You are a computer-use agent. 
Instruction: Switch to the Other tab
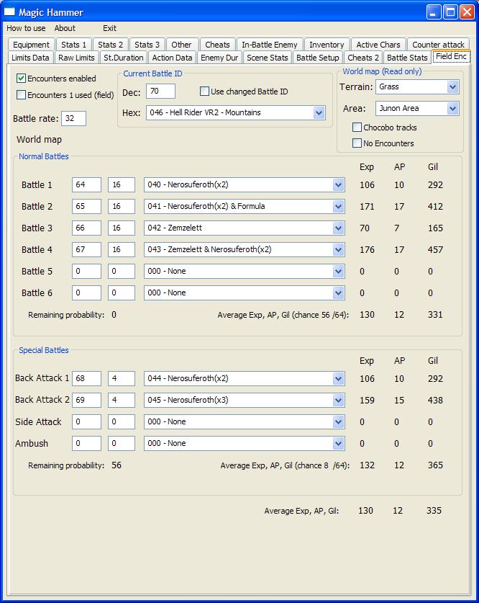181,45
